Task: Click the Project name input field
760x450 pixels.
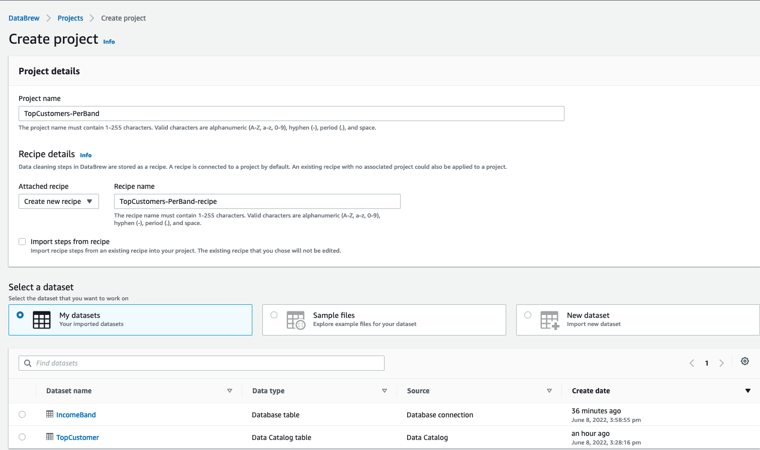Action: [x=292, y=114]
